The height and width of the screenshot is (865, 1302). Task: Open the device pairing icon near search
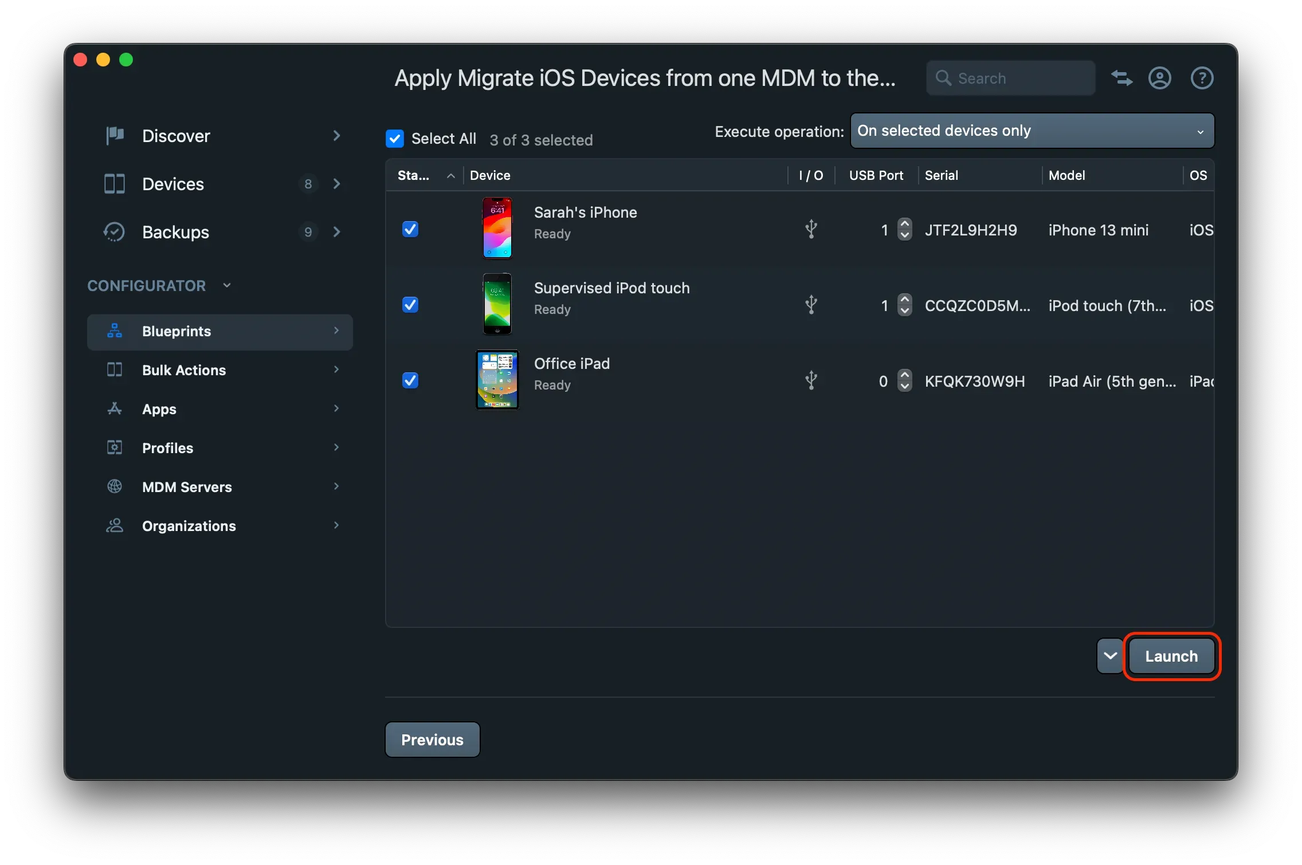1121,78
